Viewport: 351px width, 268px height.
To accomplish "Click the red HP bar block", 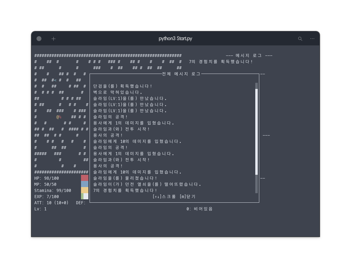I will coord(85,178).
